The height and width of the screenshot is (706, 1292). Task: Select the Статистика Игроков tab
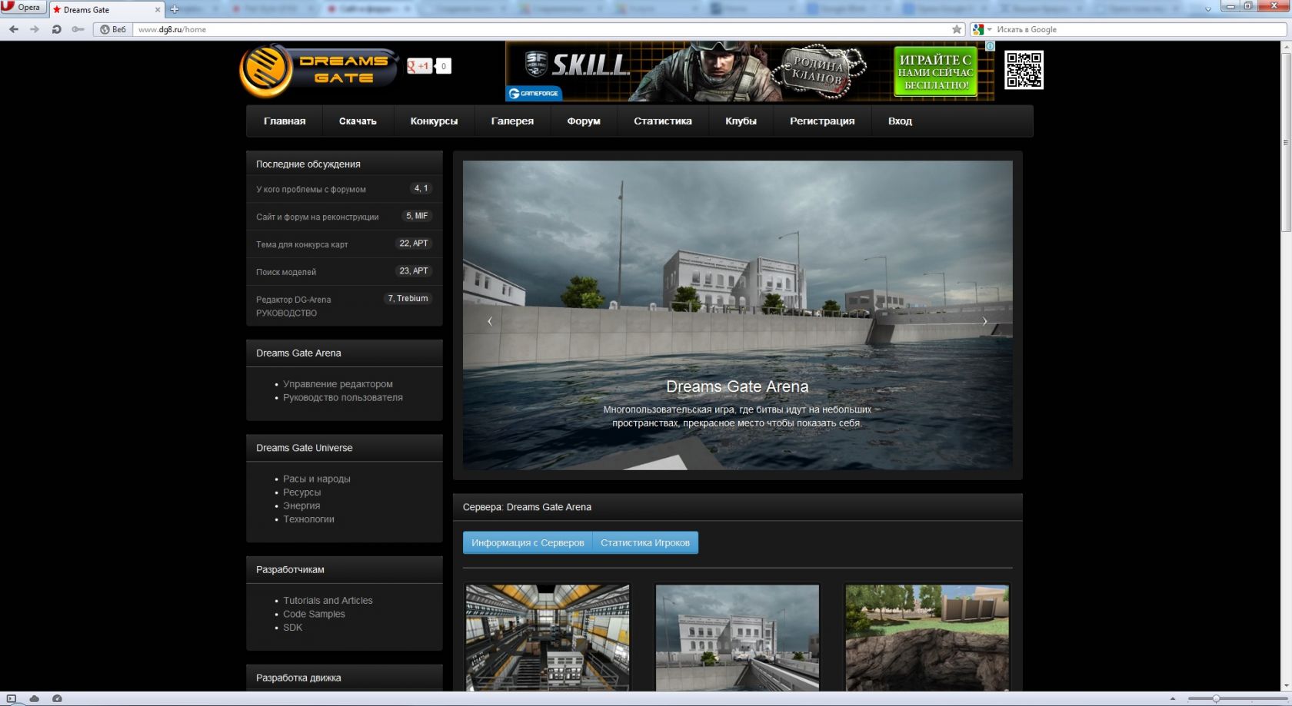[645, 543]
